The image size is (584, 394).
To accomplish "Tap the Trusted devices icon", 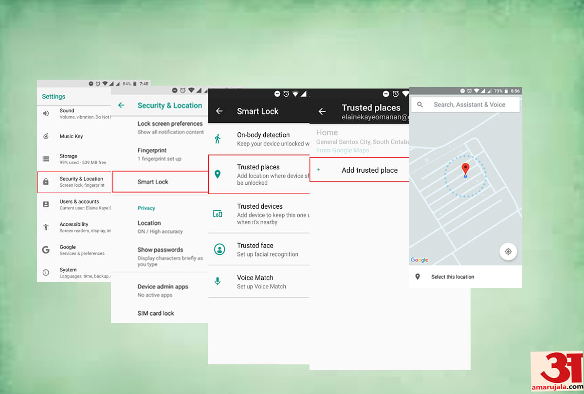I will pyautogui.click(x=218, y=214).
